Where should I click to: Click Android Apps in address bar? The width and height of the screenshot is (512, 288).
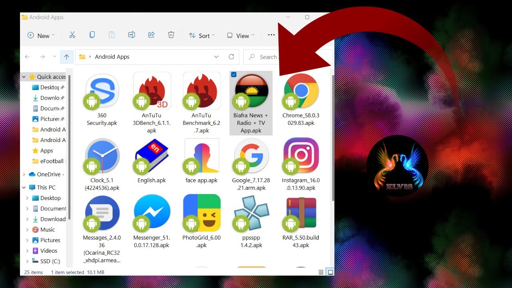(112, 57)
